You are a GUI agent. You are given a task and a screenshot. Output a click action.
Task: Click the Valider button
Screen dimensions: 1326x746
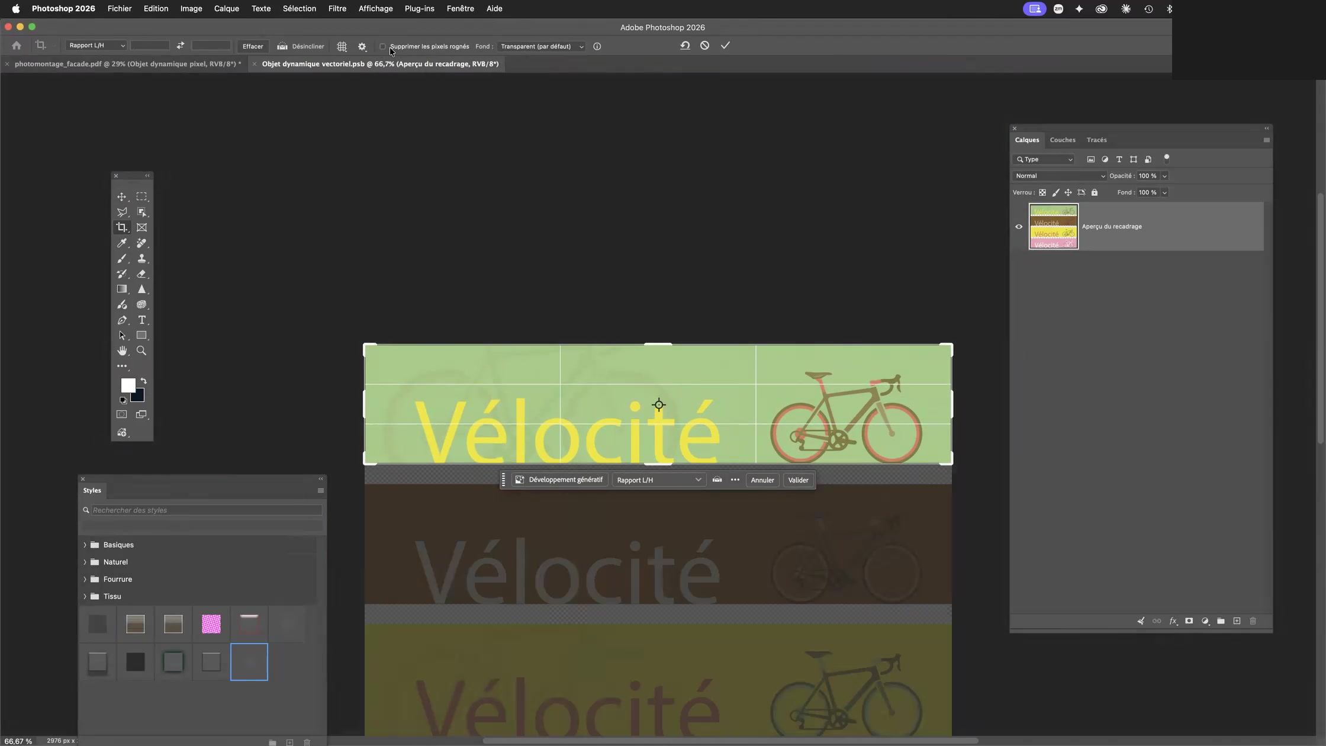[798, 480]
